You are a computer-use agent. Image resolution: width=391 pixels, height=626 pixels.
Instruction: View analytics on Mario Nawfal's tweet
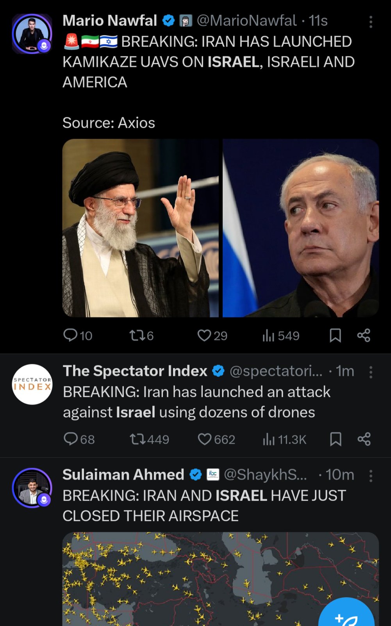tap(269, 335)
